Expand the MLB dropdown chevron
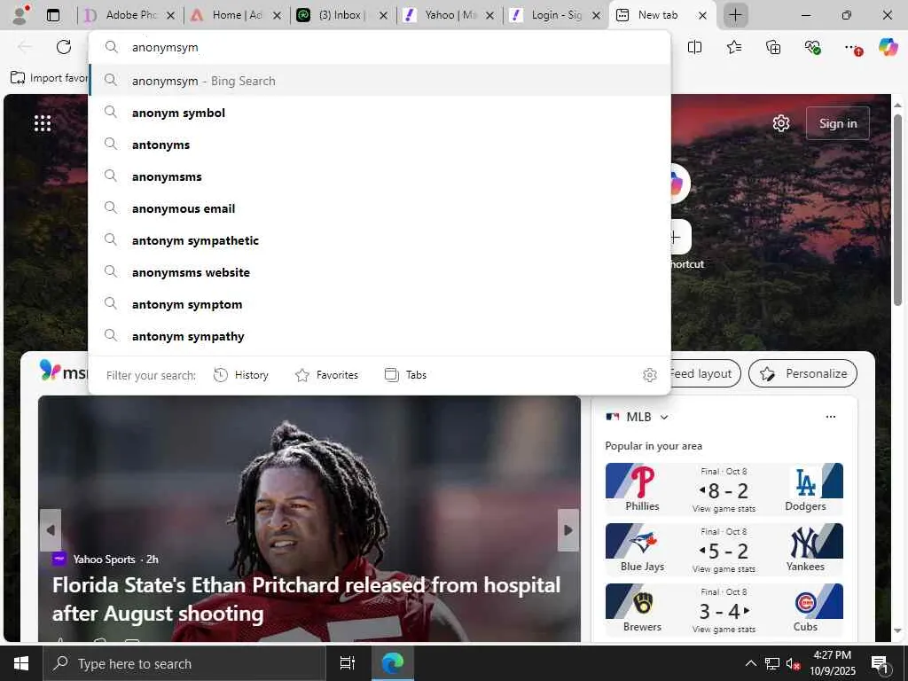Viewport: 908px width, 681px height. pyautogui.click(x=664, y=417)
